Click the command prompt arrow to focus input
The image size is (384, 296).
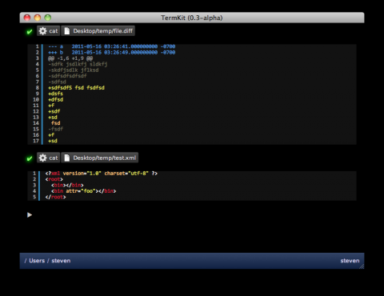click(x=30, y=215)
